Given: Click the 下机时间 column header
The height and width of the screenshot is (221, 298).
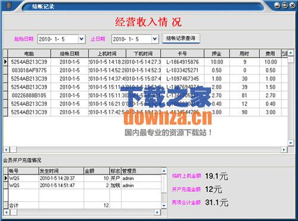Looking at the screenshot, I should (x=143, y=54).
